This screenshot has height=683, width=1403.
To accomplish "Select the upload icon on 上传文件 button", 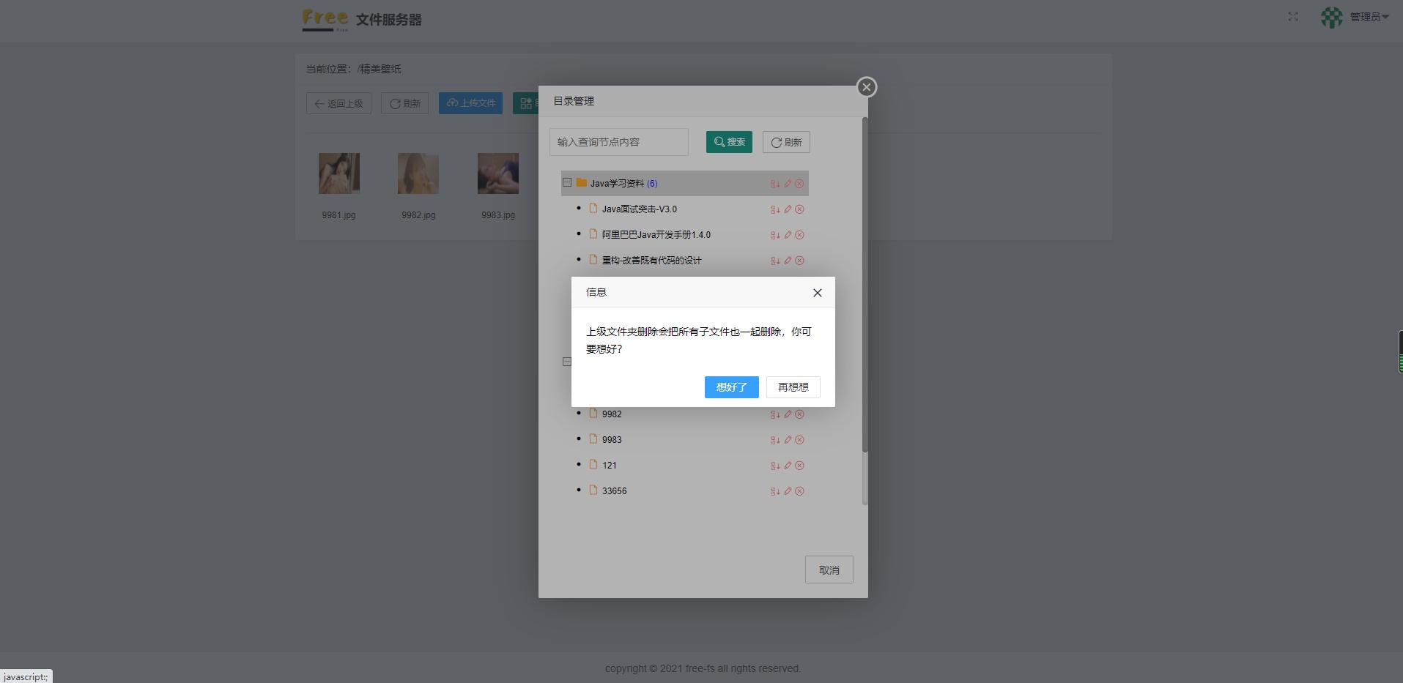I will point(451,103).
